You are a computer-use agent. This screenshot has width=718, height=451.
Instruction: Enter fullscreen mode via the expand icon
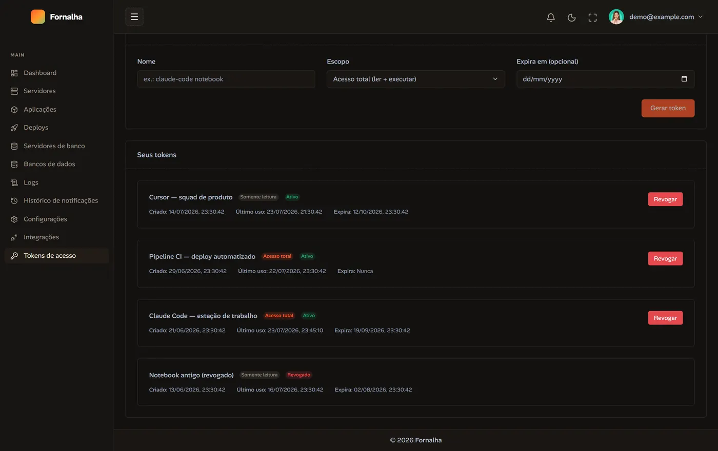[x=593, y=17]
